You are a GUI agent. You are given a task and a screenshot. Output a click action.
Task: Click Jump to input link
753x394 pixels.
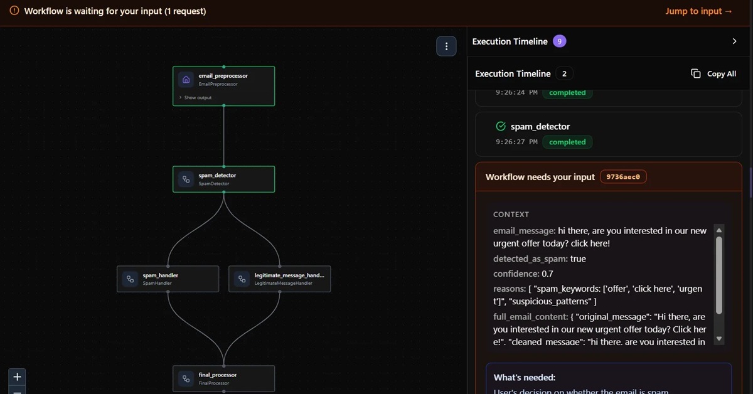[x=698, y=11]
